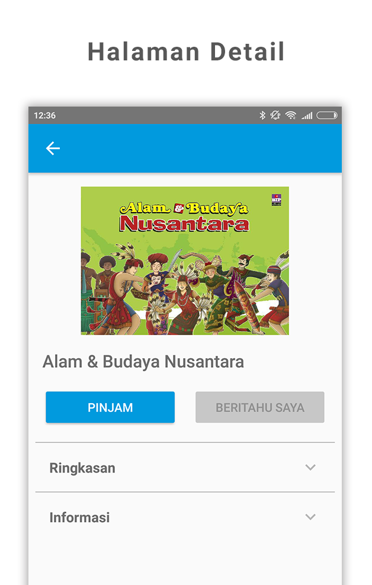Tap the blue app bar

[185, 148]
